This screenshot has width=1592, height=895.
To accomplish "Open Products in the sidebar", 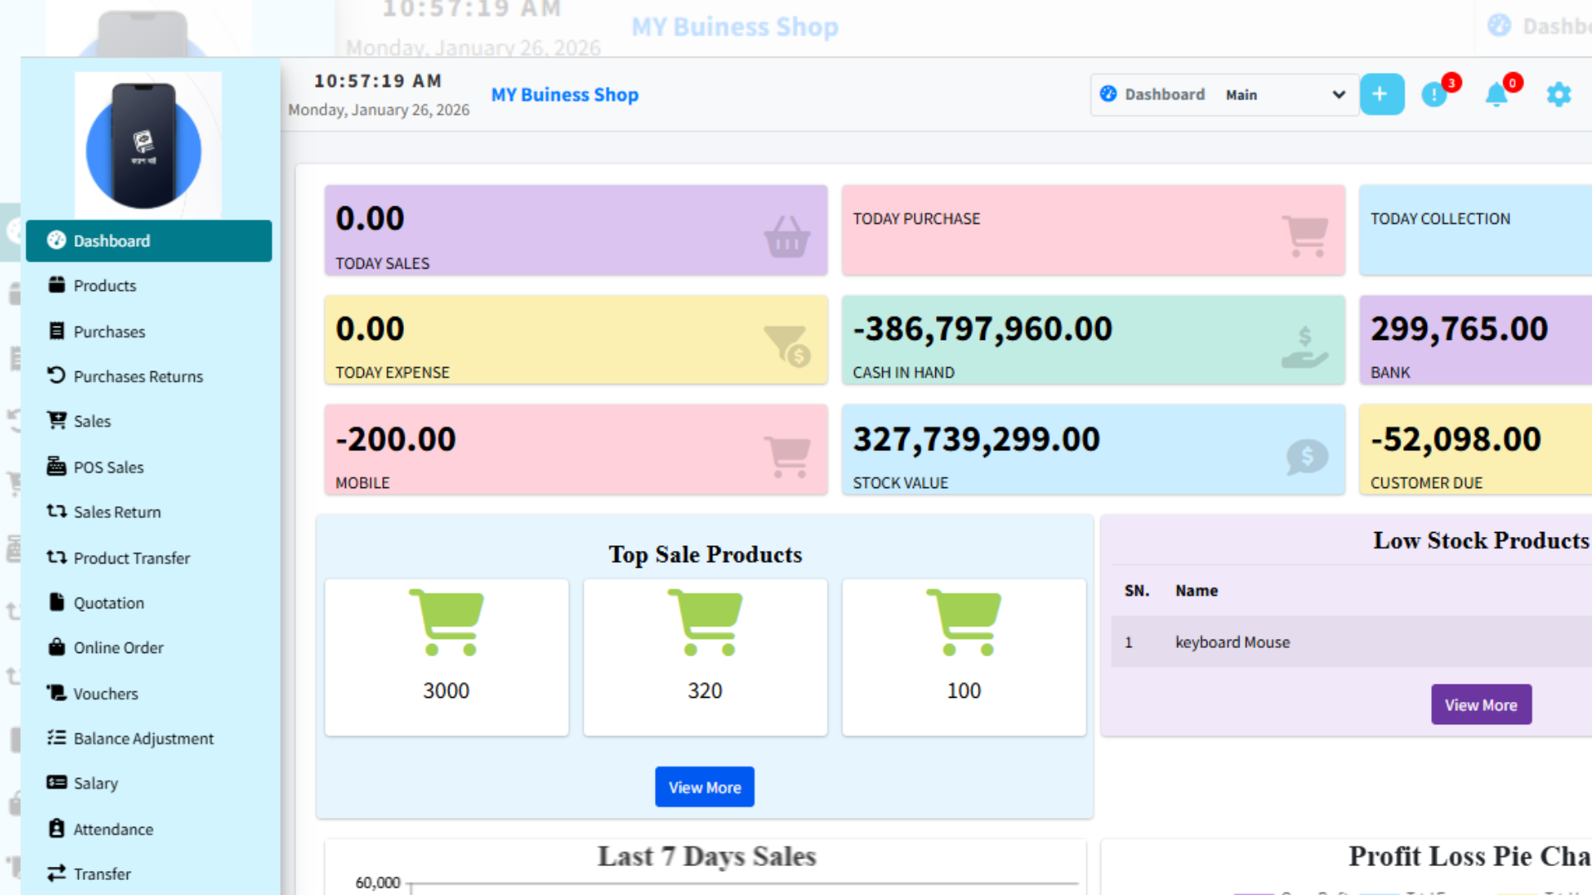I will coord(104,286).
